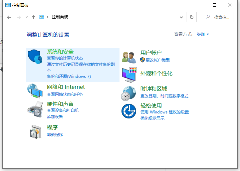Image resolution: width=240 pixels, height=171 pixels.
Task: Open the Programs disc box icon
Action: [35, 131]
